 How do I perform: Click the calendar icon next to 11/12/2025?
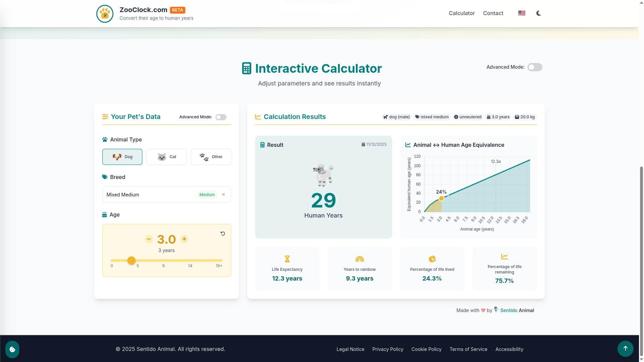pyautogui.click(x=364, y=144)
